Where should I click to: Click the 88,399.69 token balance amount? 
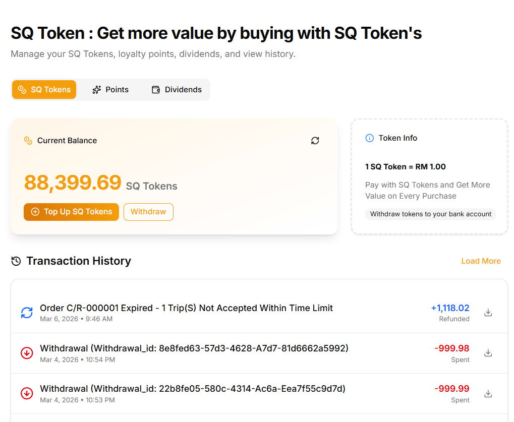72,183
